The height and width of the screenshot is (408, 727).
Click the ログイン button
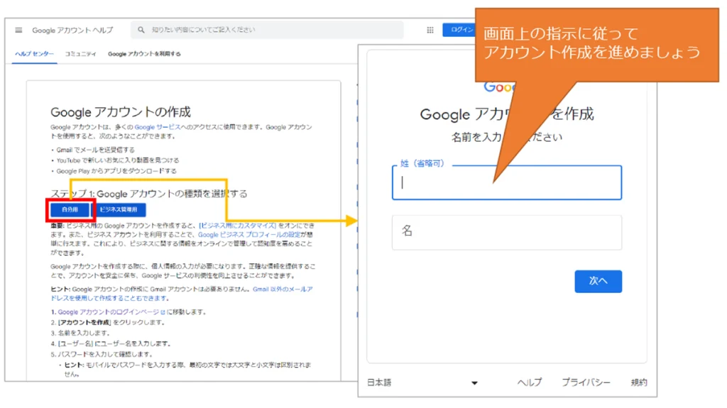pos(459,31)
